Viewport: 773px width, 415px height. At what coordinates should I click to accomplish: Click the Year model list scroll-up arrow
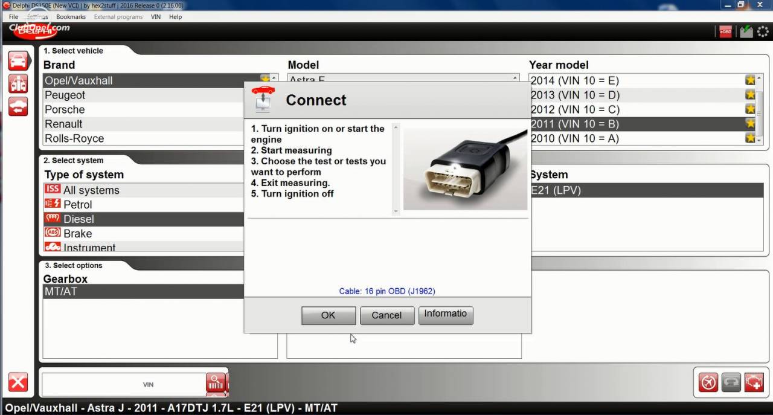coord(760,77)
